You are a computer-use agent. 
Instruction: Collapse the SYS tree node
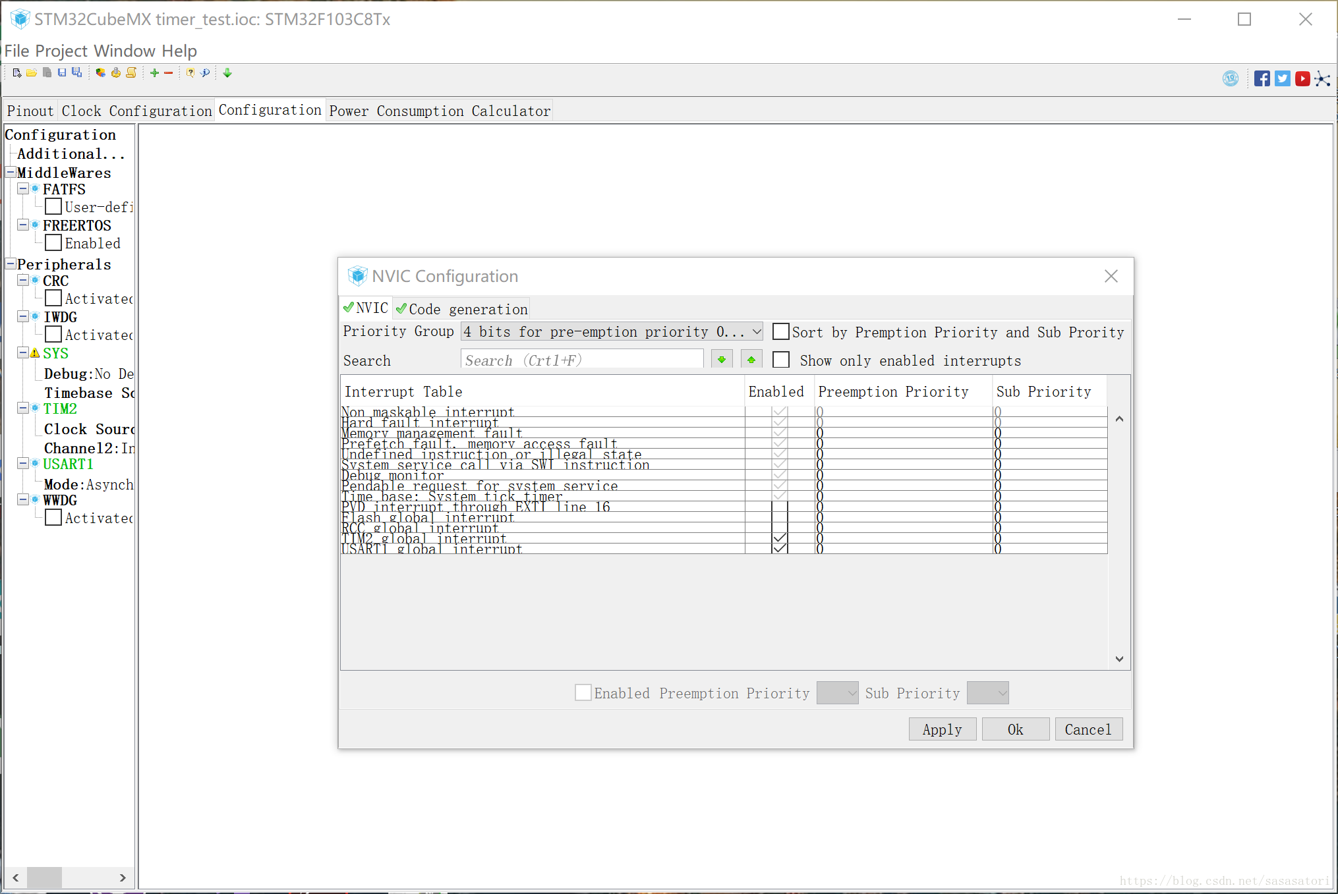(23, 353)
